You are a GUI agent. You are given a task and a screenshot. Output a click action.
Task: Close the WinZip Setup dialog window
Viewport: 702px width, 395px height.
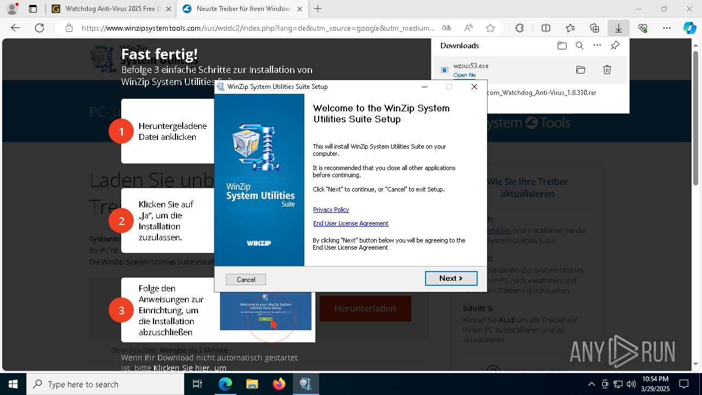click(474, 87)
